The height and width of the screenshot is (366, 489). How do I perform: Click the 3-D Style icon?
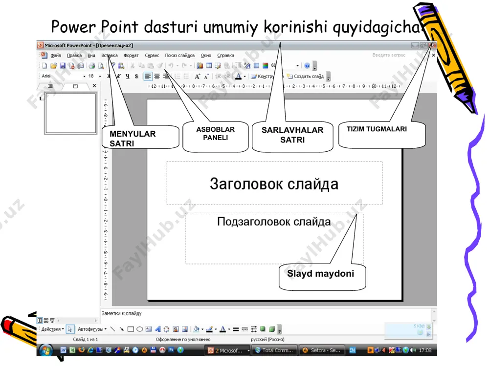[271, 329]
